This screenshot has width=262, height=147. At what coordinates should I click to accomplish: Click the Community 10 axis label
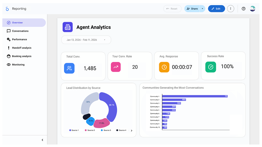[x=155, y=127]
